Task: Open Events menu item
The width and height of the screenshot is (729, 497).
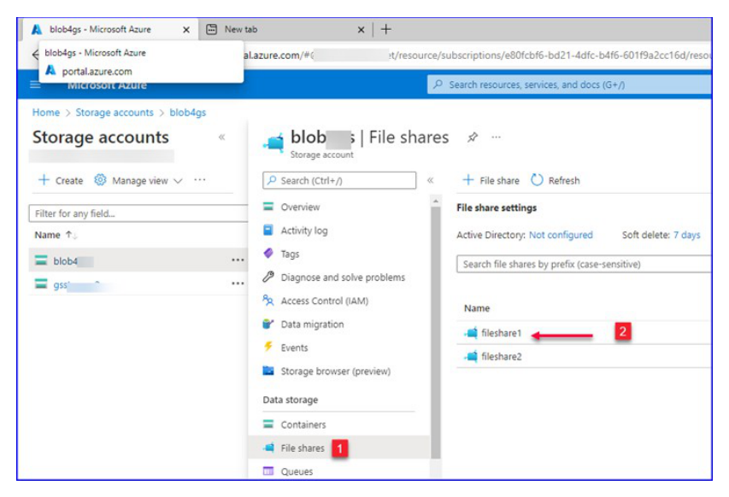Action: click(294, 348)
